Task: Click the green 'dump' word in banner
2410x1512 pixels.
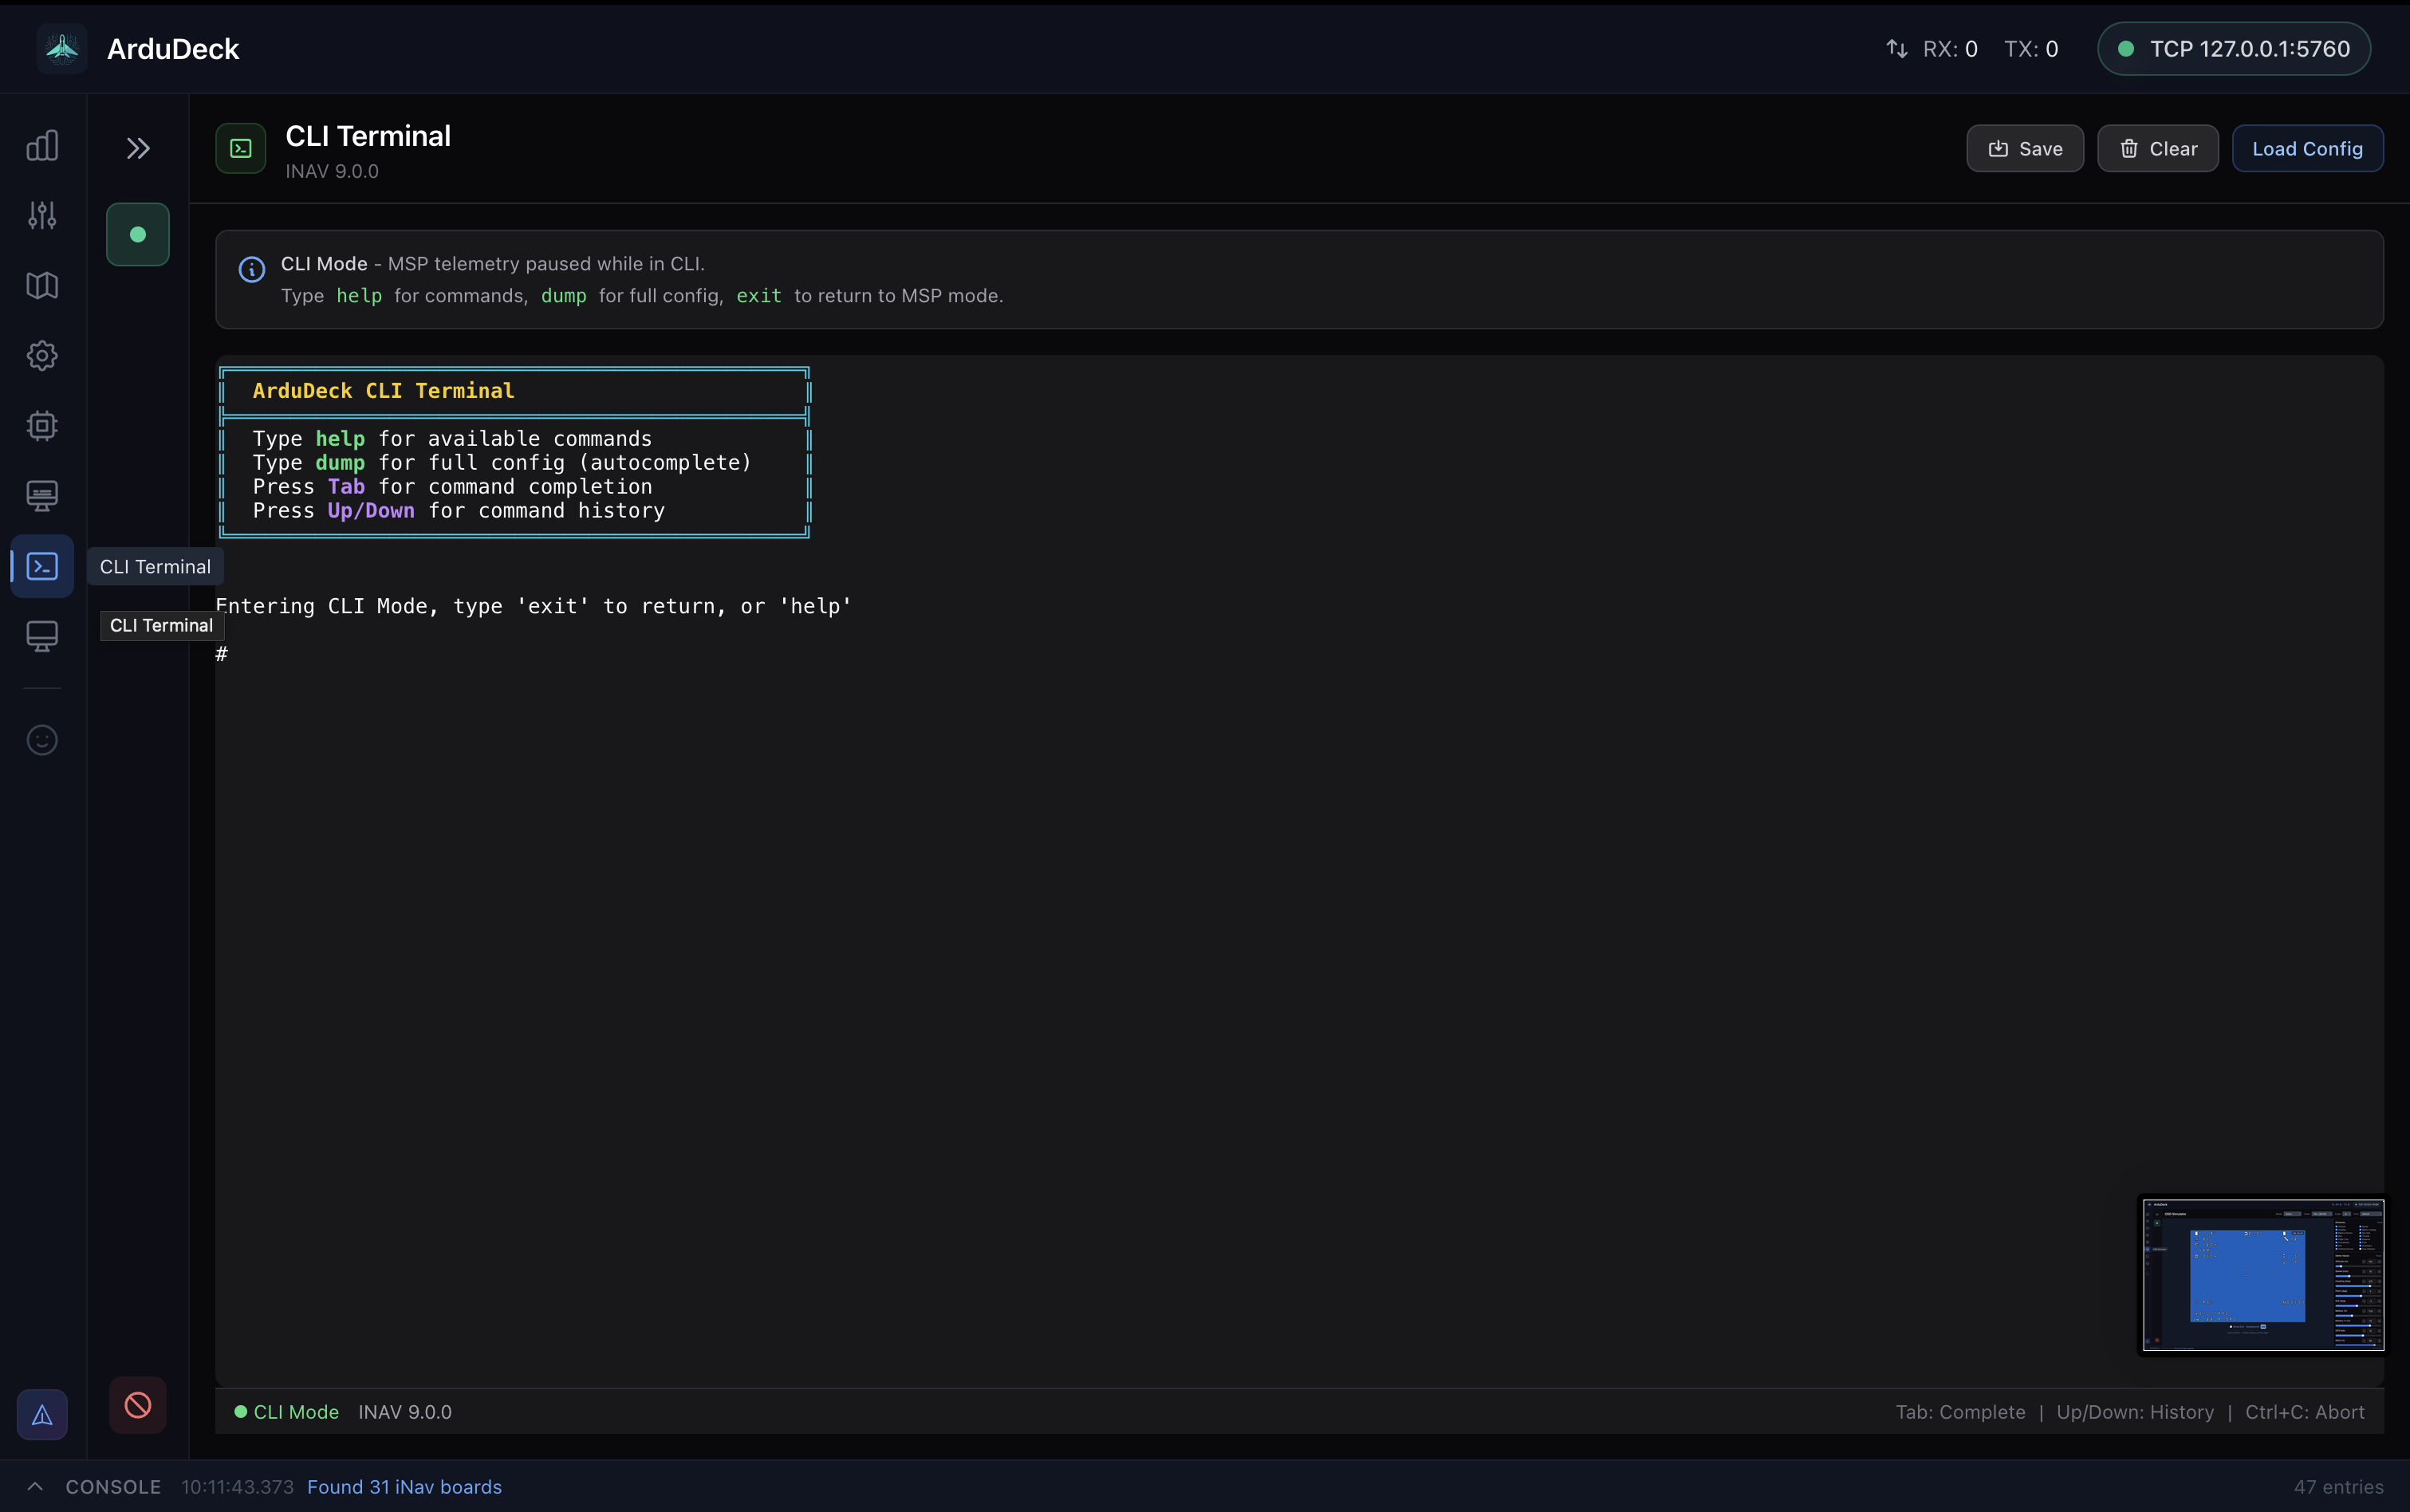Action: click(x=563, y=296)
